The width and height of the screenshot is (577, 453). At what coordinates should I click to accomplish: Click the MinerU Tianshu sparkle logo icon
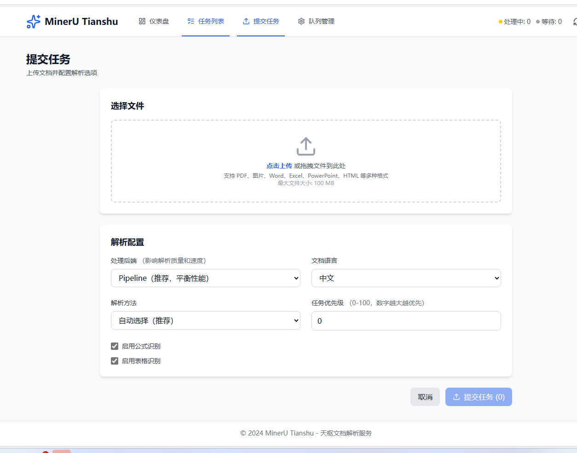tap(33, 21)
